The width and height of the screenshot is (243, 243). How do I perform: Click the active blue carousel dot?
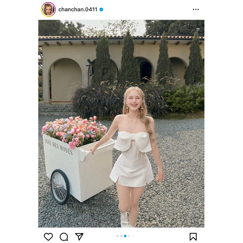125,236
